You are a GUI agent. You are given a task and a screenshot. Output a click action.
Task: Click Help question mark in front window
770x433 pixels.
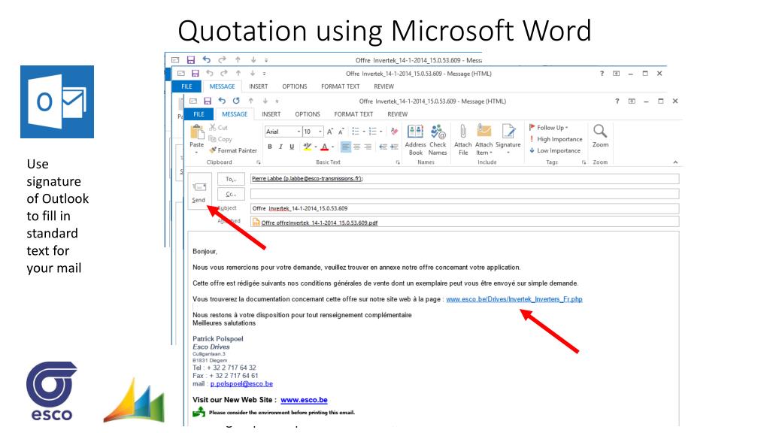coord(617,101)
